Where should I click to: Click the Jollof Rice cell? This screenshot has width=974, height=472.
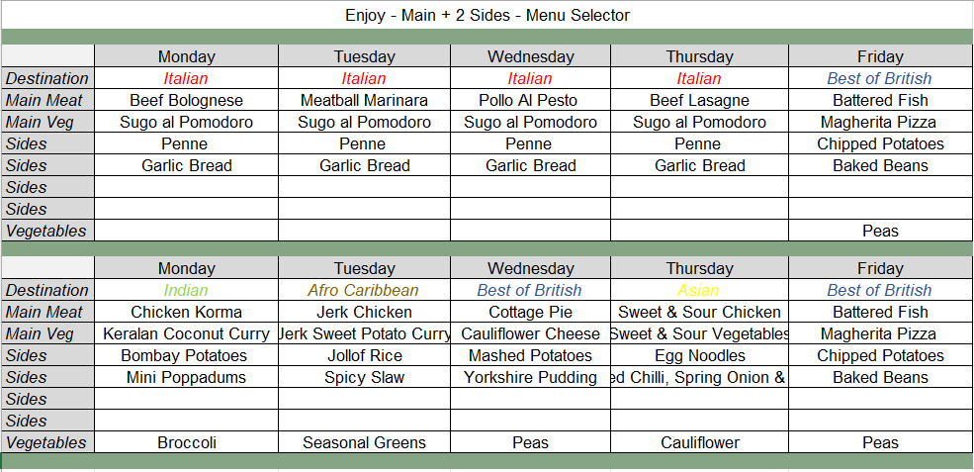364,355
